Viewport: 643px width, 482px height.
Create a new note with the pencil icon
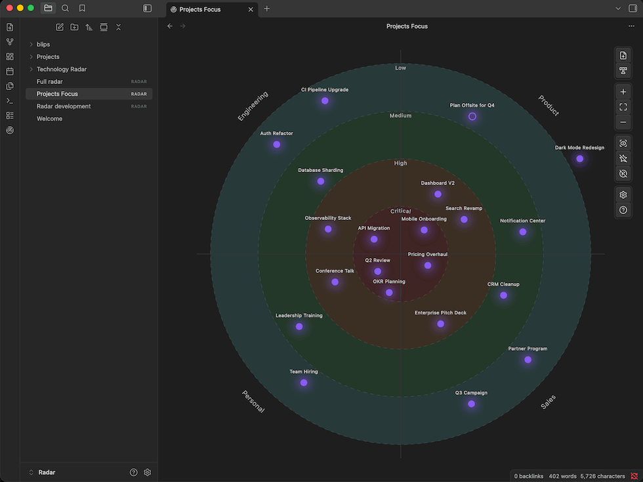pyautogui.click(x=60, y=27)
